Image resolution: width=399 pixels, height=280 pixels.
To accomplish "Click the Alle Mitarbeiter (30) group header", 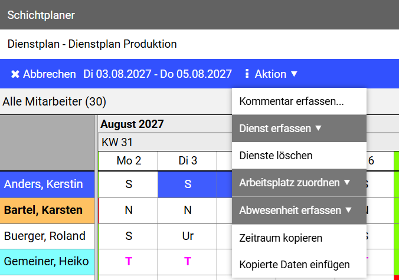I will pyautogui.click(x=54, y=101).
